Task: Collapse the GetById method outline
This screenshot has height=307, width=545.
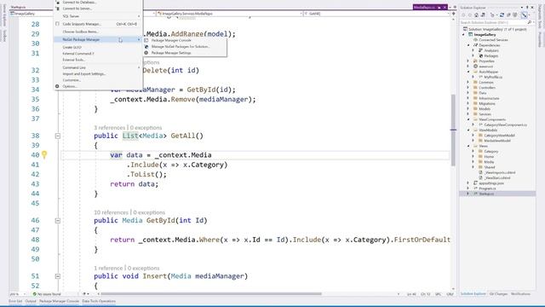Action: click(x=58, y=221)
